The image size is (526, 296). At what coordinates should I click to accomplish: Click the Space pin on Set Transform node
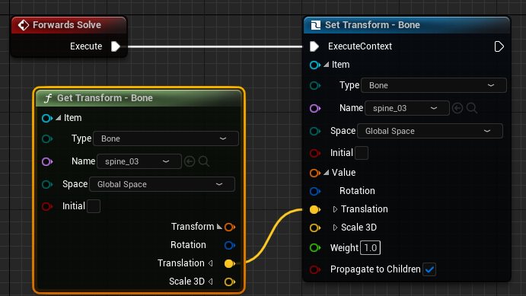pyautogui.click(x=314, y=131)
